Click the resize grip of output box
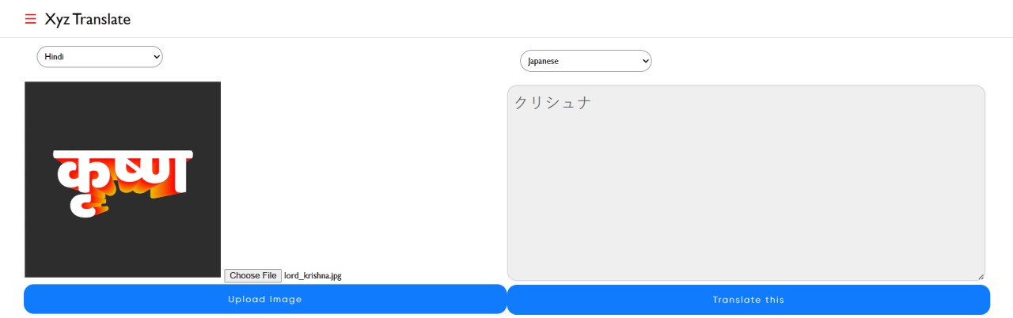 click(981, 276)
